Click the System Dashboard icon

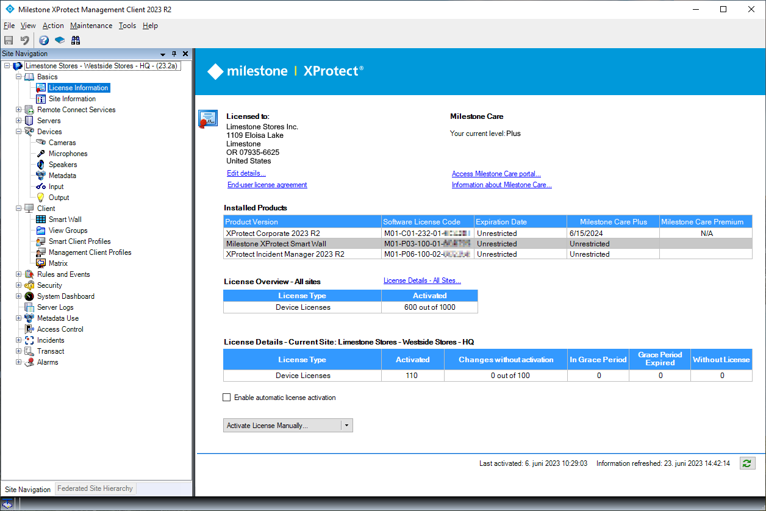29,296
